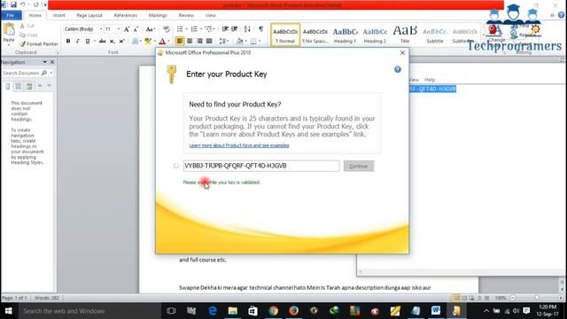Apply the Title style
The image size is (567, 319).
point(405,35)
